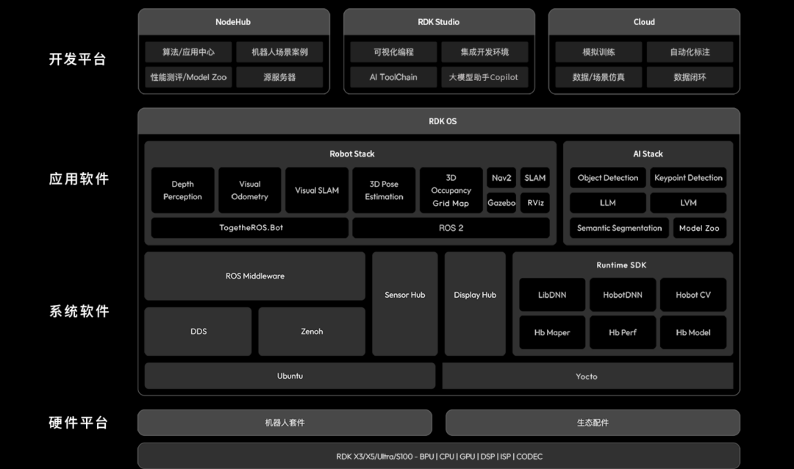Click the NodeHub header box

(234, 22)
